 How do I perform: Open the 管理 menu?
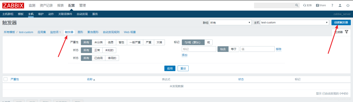[x=82, y=5]
